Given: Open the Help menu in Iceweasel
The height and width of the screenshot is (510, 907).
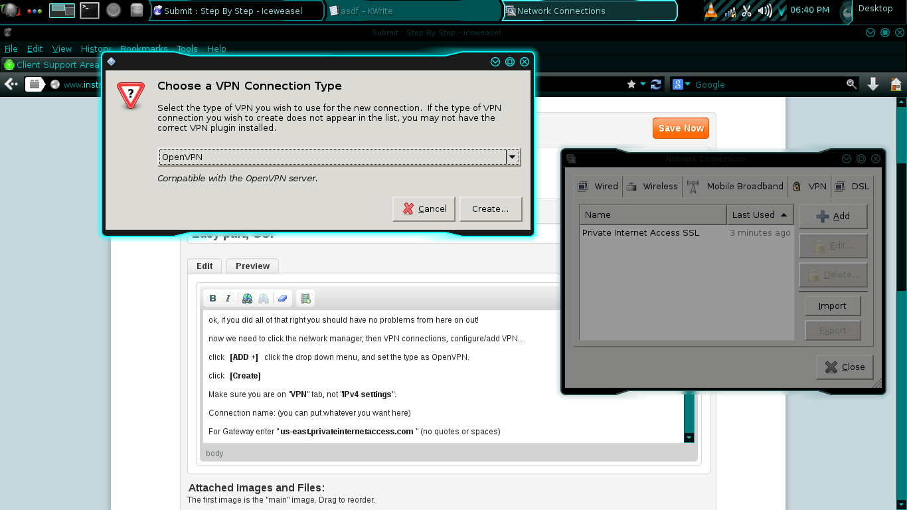Looking at the screenshot, I should pos(216,48).
